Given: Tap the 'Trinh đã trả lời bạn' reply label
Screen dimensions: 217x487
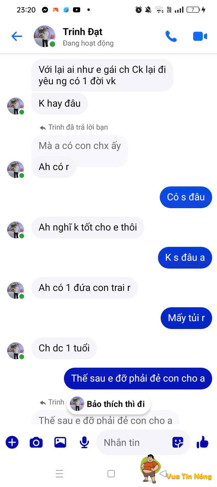Looking at the screenshot, I should click(x=78, y=127).
